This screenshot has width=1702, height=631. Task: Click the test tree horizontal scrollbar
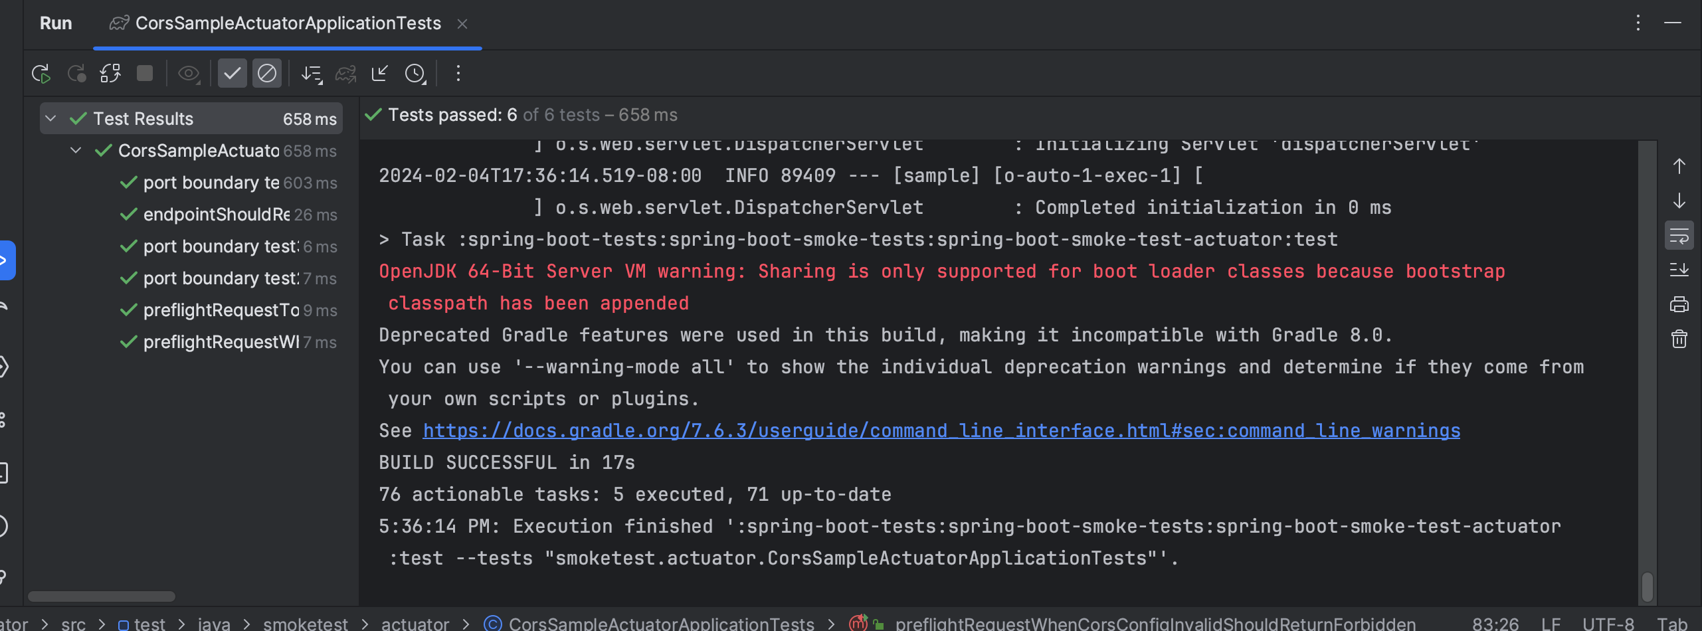pyautogui.click(x=102, y=596)
